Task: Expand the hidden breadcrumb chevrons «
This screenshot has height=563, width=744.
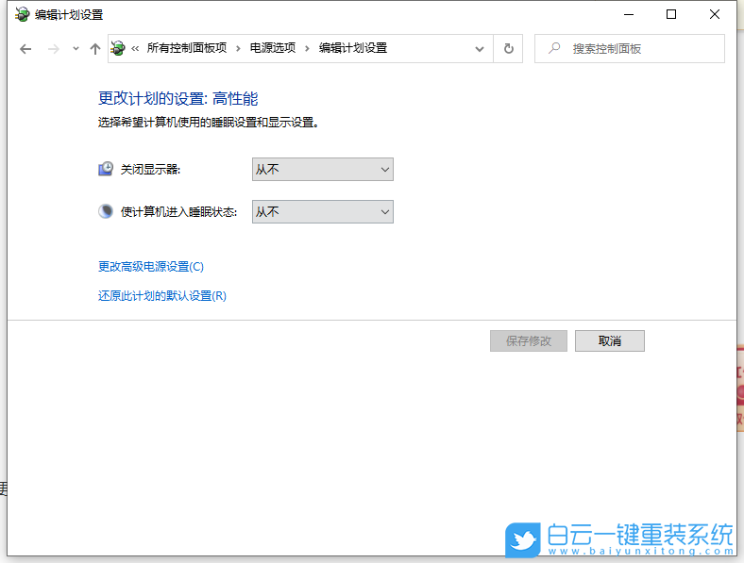Action: 135,48
